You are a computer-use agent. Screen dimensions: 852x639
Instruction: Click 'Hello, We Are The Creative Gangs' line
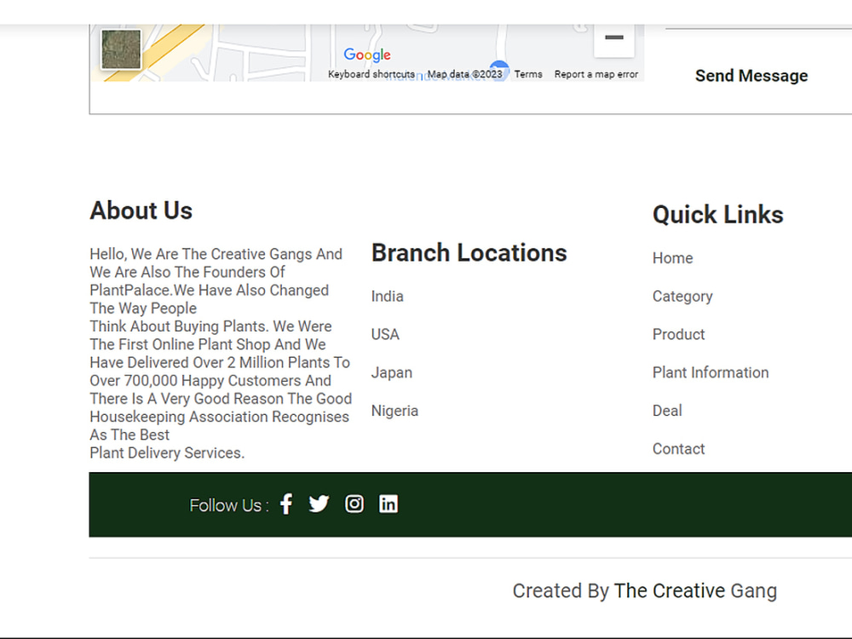click(x=216, y=254)
